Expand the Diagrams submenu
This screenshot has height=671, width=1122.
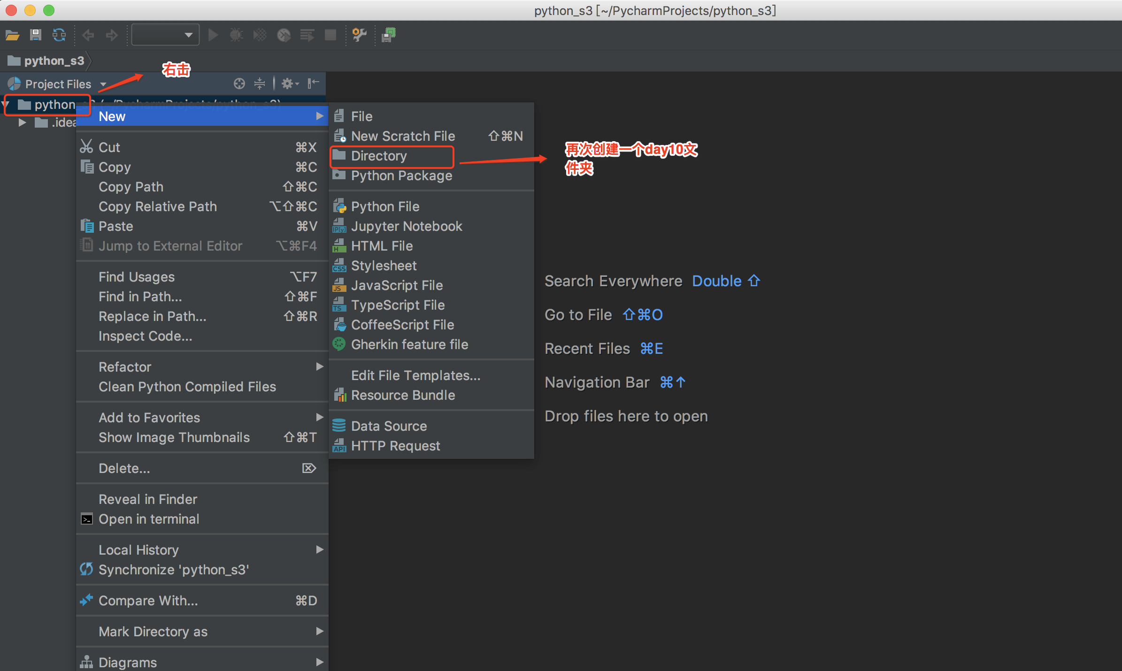[202, 662]
